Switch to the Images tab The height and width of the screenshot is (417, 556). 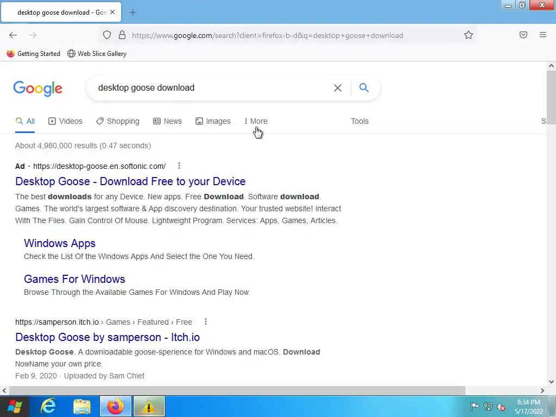click(x=213, y=121)
